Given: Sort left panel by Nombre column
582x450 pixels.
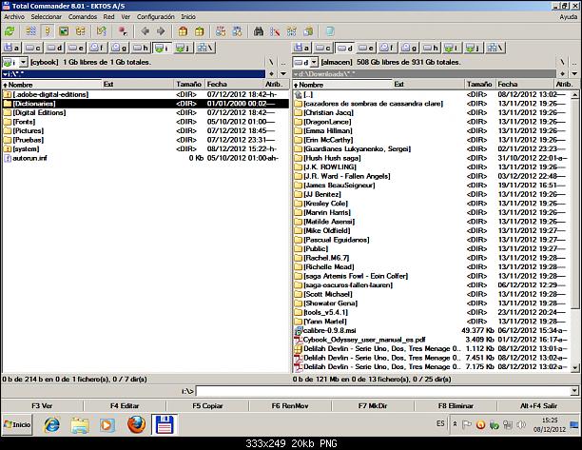Looking at the screenshot, I should 52,85.
